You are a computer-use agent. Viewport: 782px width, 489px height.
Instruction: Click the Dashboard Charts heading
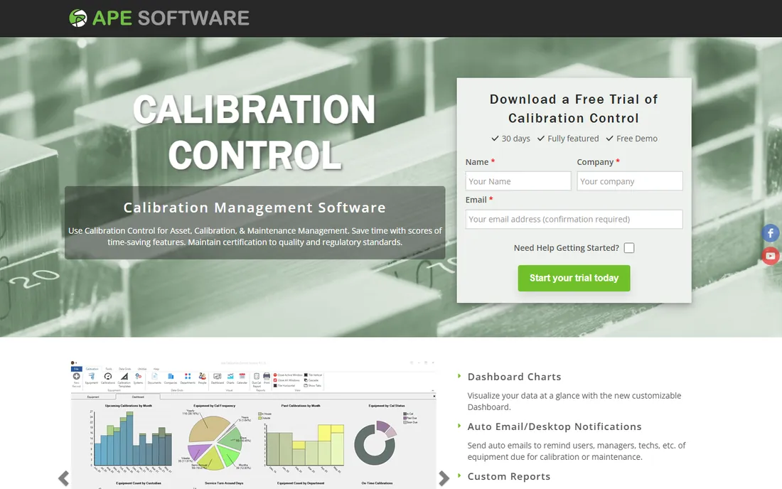pos(514,377)
